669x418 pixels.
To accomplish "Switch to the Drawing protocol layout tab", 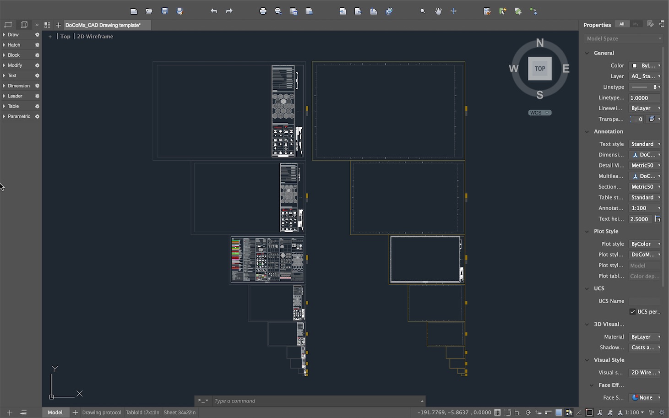I will [101, 413].
